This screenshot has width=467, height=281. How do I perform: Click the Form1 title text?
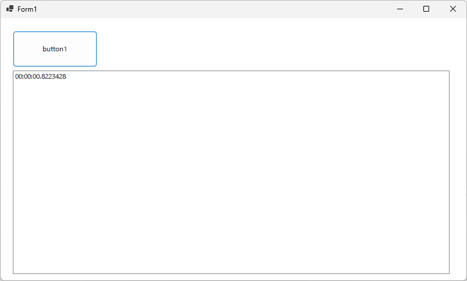coord(27,9)
